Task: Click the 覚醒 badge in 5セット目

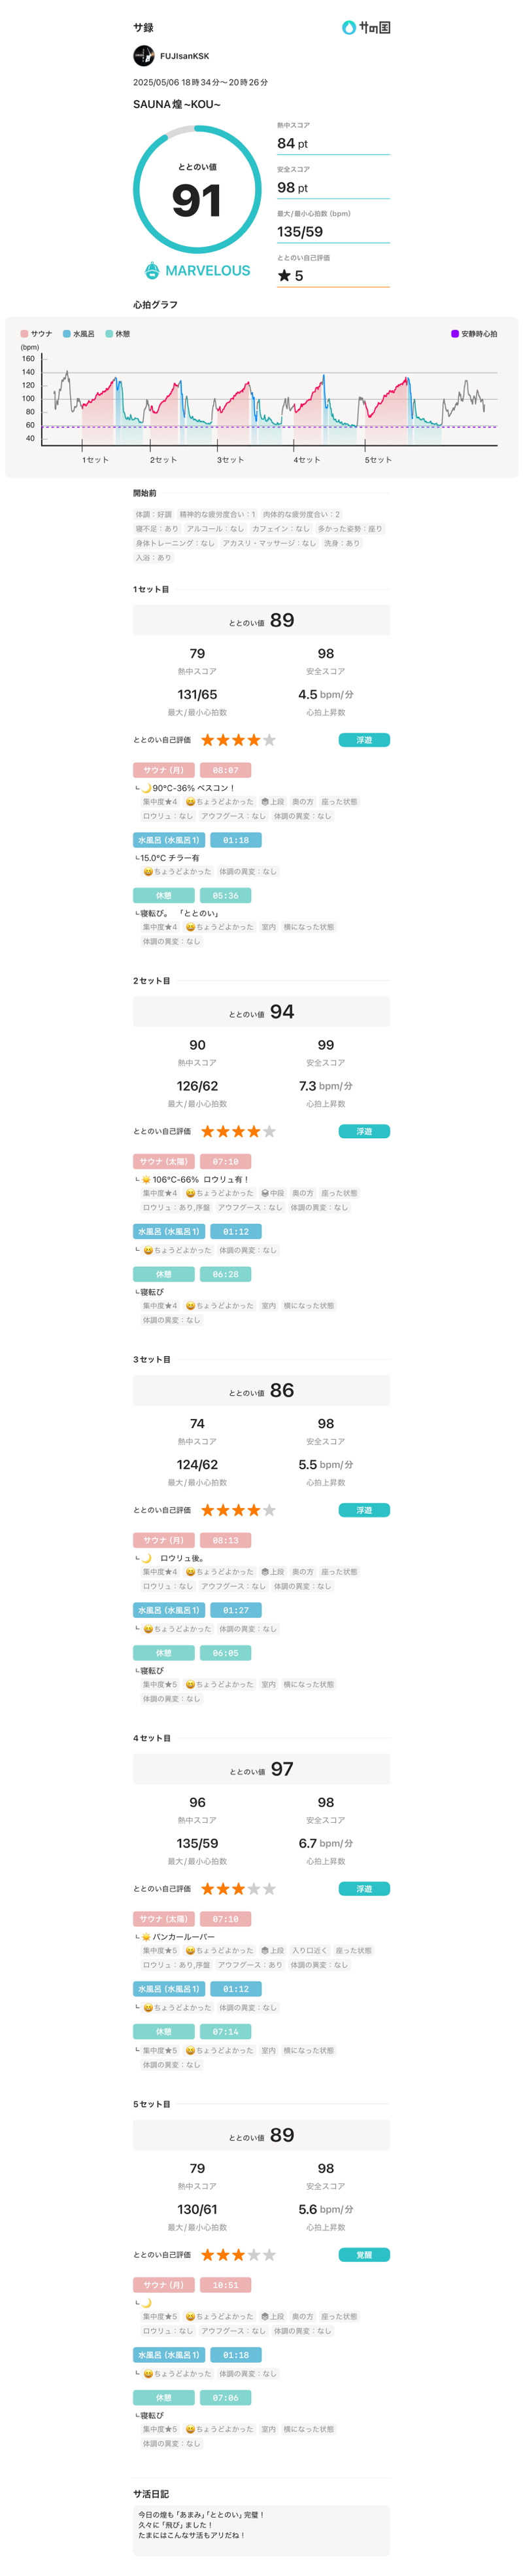Action: click(363, 2255)
